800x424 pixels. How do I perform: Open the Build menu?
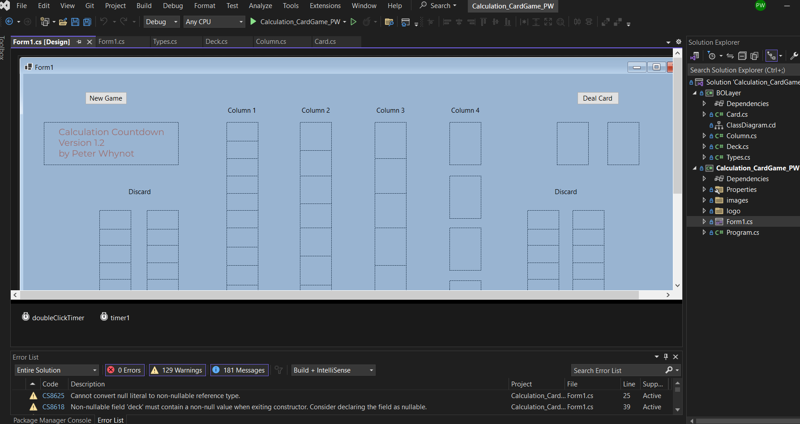(144, 6)
